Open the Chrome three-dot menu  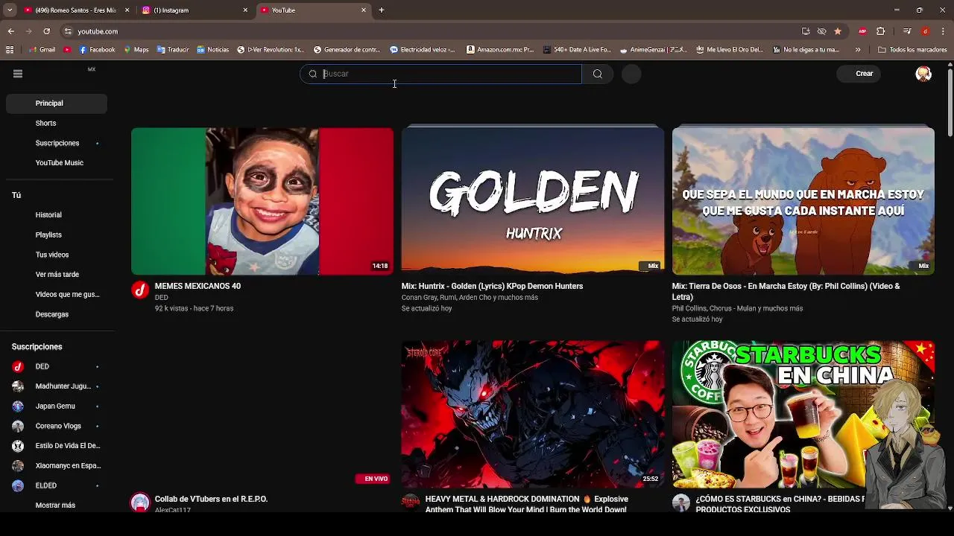(x=944, y=31)
